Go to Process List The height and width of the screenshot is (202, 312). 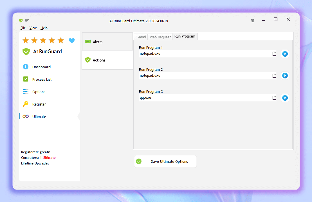[42, 79]
